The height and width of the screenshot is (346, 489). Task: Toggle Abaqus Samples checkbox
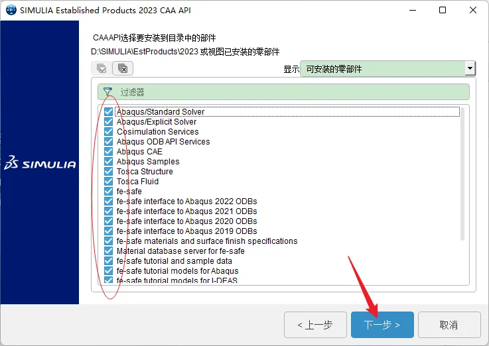point(108,161)
